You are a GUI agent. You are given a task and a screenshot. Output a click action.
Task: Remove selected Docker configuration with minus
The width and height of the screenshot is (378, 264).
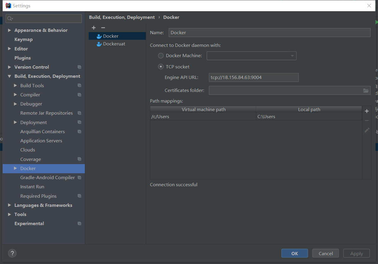click(103, 28)
